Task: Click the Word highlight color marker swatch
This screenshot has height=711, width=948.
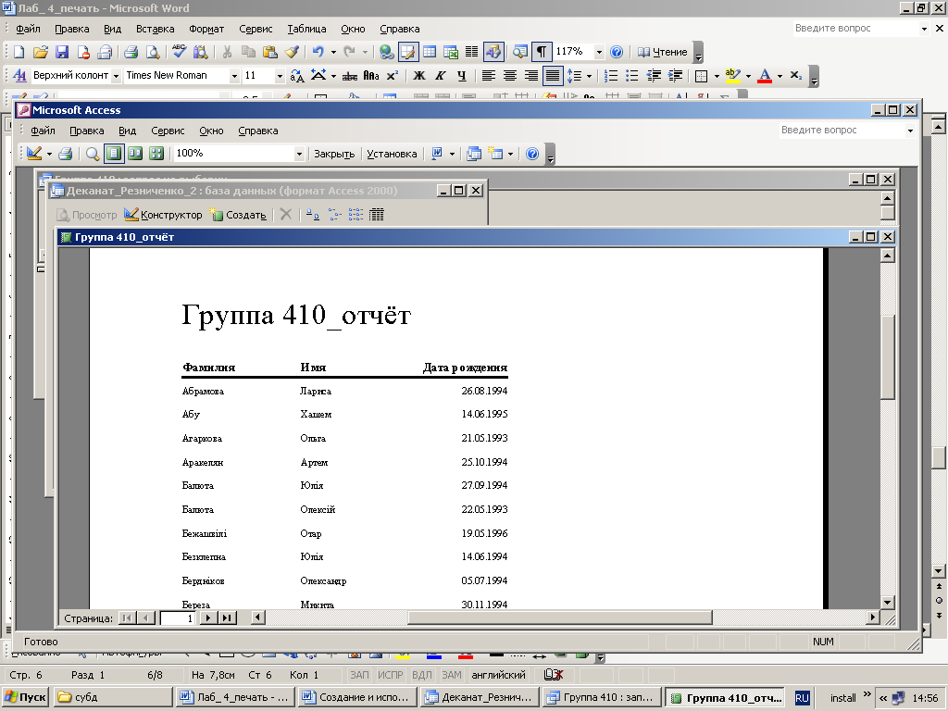Action: coord(733,76)
